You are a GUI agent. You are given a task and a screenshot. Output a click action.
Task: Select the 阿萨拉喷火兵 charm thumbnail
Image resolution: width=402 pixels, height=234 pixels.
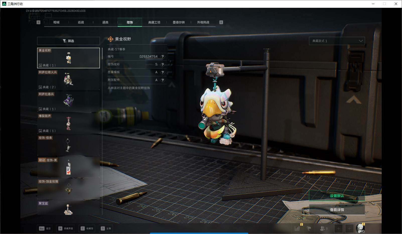pos(69,80)
